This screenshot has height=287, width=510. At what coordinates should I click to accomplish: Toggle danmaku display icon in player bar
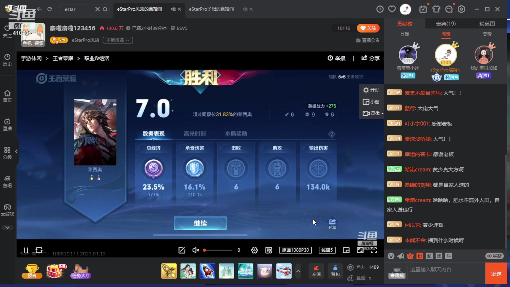point(269,250)
